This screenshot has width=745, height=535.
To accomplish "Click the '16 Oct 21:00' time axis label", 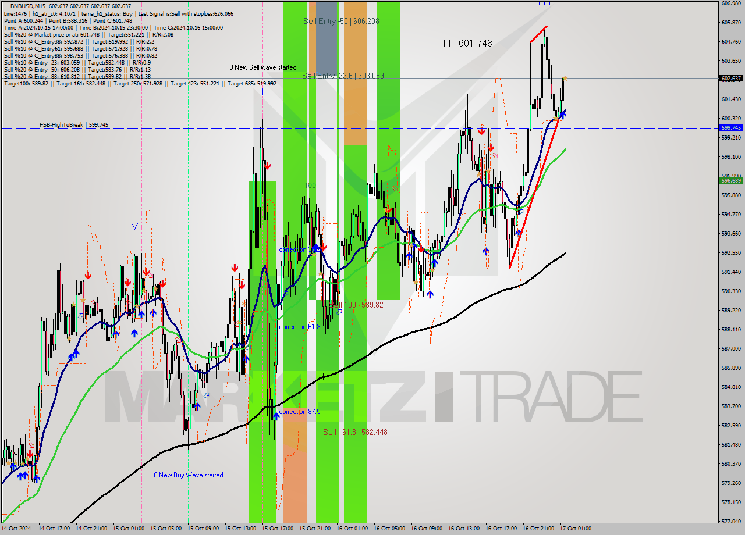I will [538, 529].
